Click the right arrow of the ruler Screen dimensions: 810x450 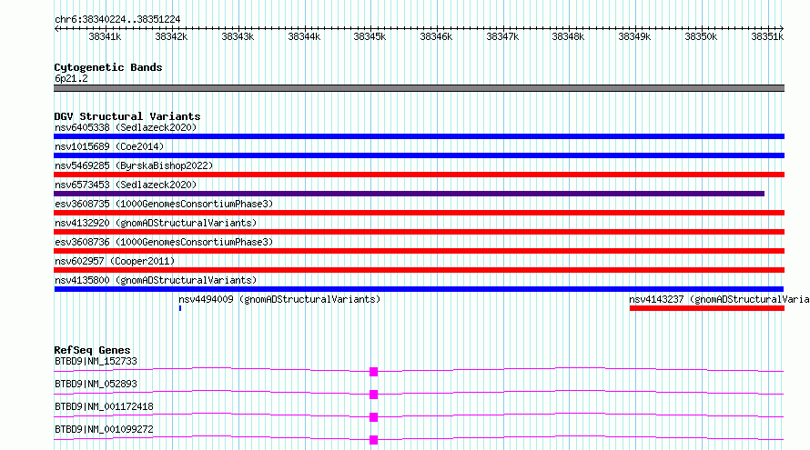click(x=782, y=28)
